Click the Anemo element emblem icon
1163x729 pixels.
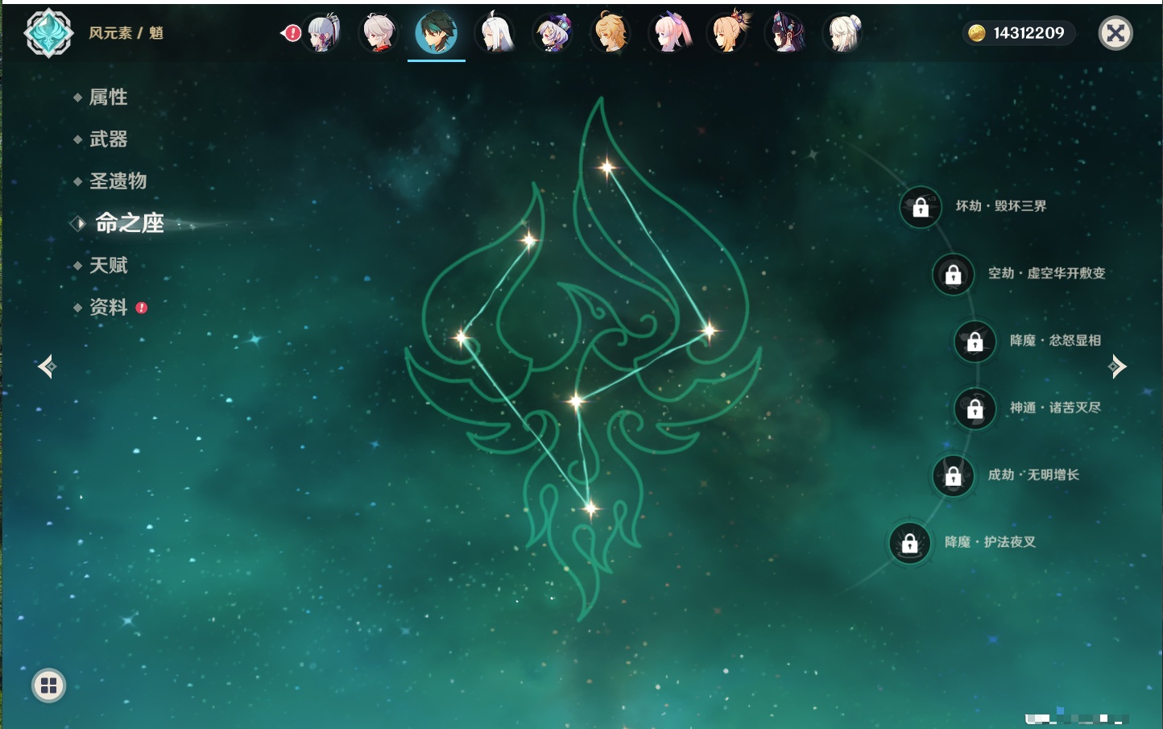point(48,33)
